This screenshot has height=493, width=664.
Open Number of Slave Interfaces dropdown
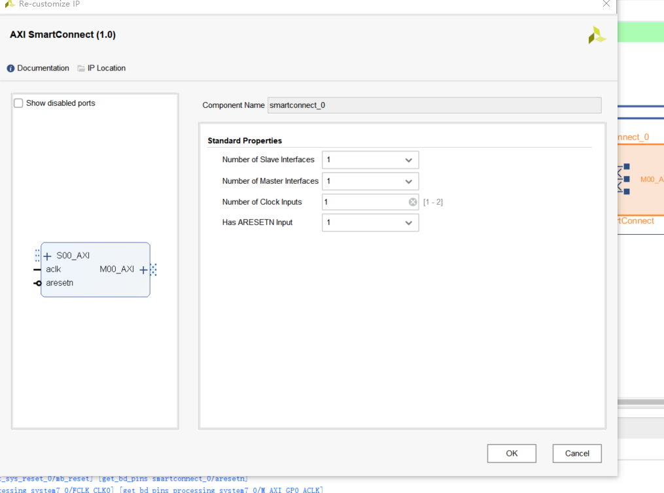370,160
